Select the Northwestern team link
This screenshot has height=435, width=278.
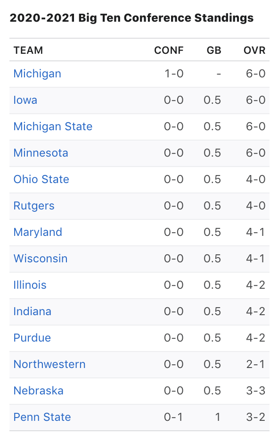click(x=49, y=364)
